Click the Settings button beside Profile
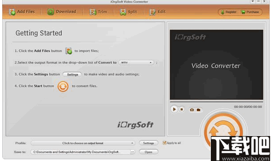The height and width of the screenshot is (161, 271). click(x=148, y=143)
